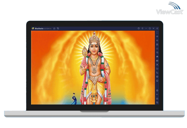
Task: Close the BlueStacks window
Action: point(153,28)
